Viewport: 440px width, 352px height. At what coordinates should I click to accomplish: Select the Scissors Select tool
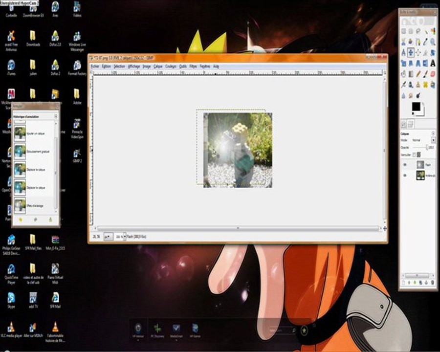[x=403, y=42]
